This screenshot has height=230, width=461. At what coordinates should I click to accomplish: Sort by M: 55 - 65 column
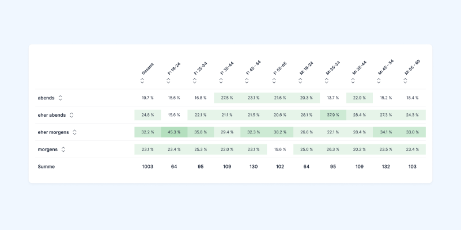click(x=406, y=81)
